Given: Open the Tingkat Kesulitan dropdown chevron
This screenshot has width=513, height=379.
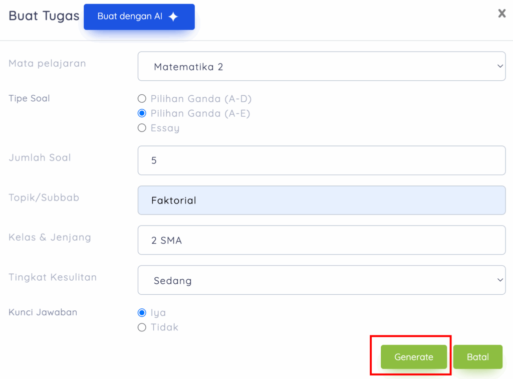Looking at the screenshot, I should tap(499, 280).
